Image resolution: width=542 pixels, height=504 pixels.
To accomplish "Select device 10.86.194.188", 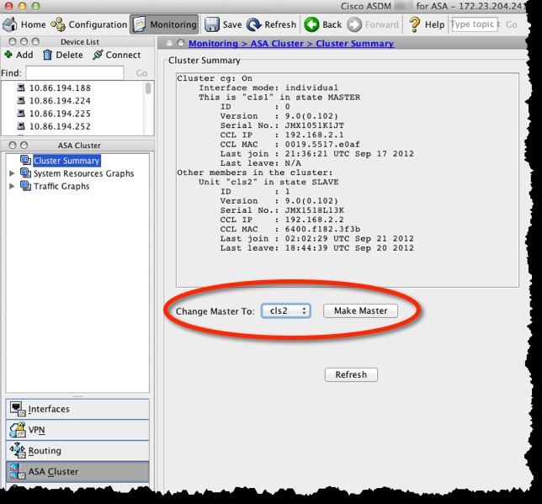I will pos(60,88).
